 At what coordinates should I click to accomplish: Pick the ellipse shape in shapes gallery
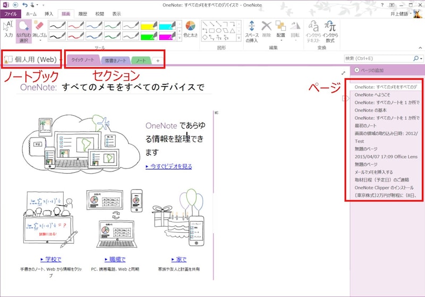tap(218, 31)
